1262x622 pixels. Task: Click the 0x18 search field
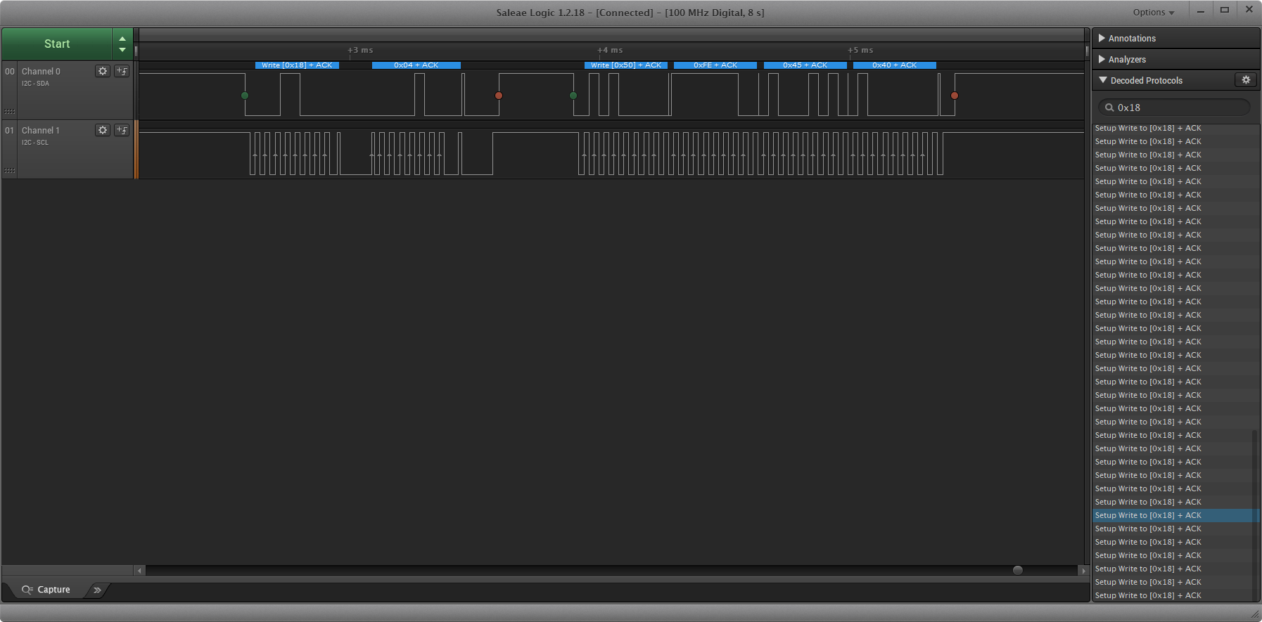click(x=1174, y=108)
